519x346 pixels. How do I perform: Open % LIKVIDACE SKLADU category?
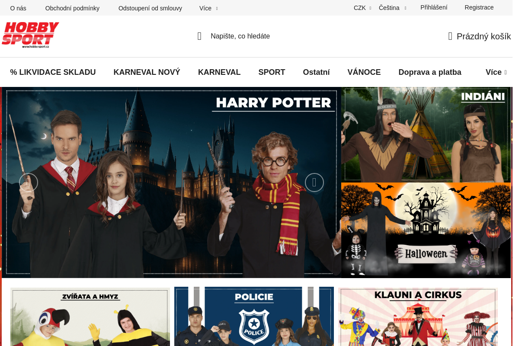point(53,72)
